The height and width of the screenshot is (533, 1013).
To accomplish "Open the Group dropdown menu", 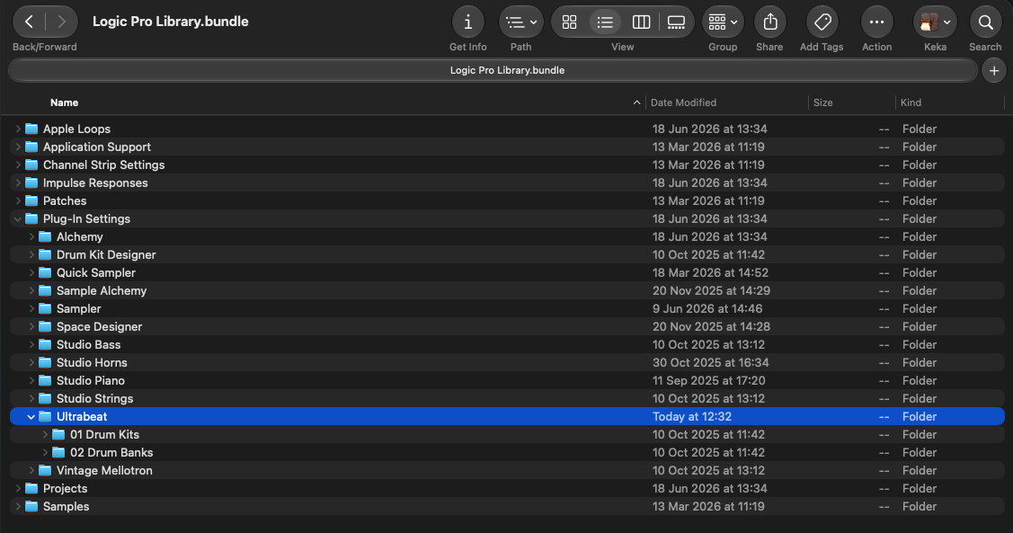I will (x=723, y=22).
